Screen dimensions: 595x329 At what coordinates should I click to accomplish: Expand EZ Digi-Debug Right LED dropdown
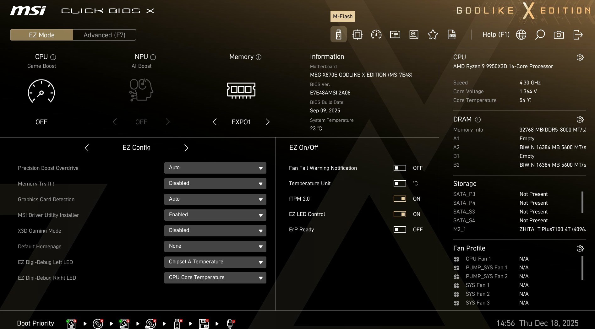pyautogui.click(x=215, y=278)
